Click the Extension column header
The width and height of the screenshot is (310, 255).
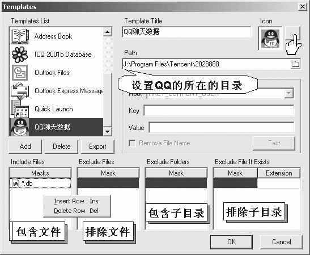point(279,173)
